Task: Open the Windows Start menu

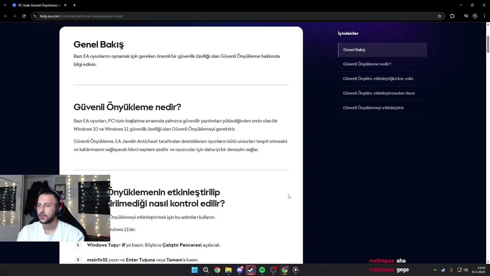Action: [x=194, y=270]
